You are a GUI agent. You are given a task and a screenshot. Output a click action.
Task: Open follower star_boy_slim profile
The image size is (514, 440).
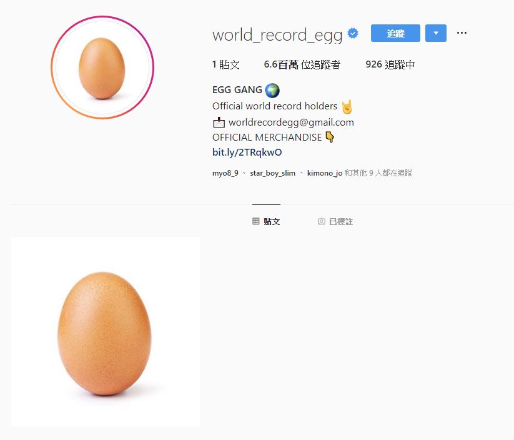pos(272,173)
